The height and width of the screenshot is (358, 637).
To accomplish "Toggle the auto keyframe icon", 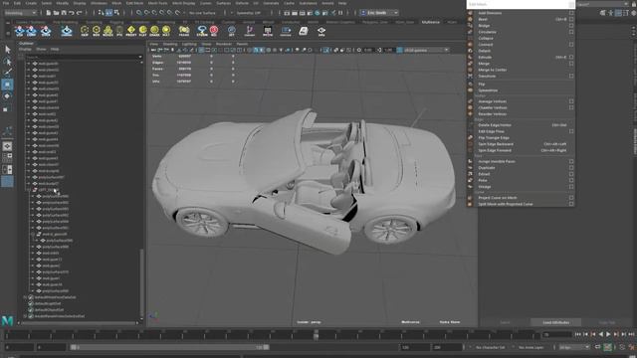I will click(x=607, y=347).
